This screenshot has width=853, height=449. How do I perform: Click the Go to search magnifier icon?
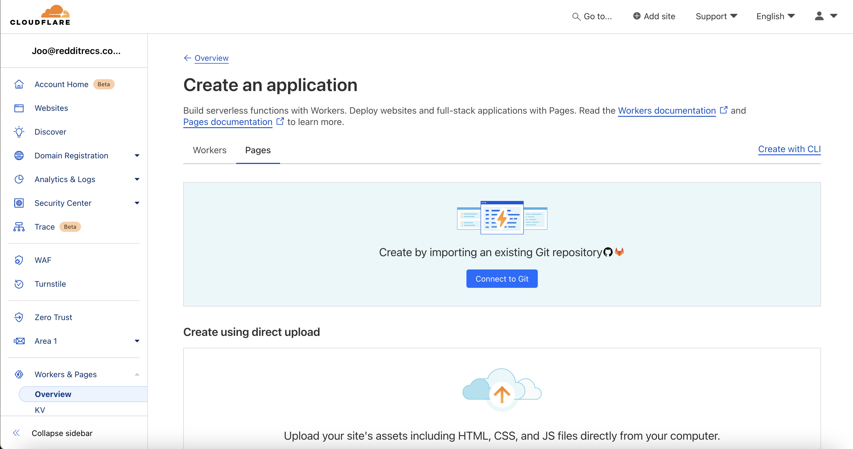point(576,16)
